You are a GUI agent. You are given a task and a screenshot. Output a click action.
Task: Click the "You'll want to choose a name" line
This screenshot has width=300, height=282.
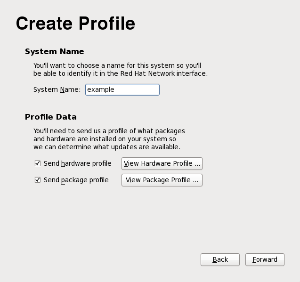(117, 66)
